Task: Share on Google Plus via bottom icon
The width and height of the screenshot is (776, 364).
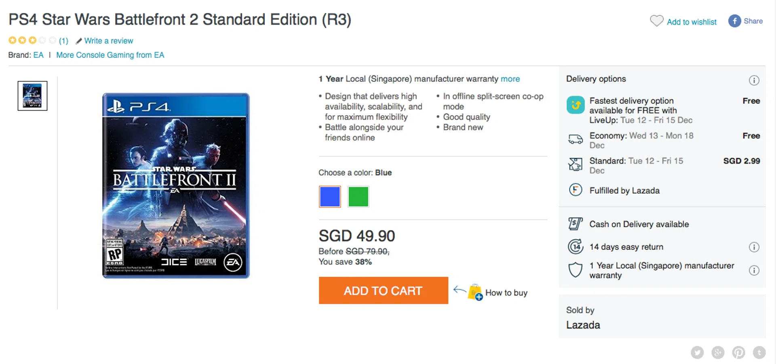Action: tap(718, 352)
